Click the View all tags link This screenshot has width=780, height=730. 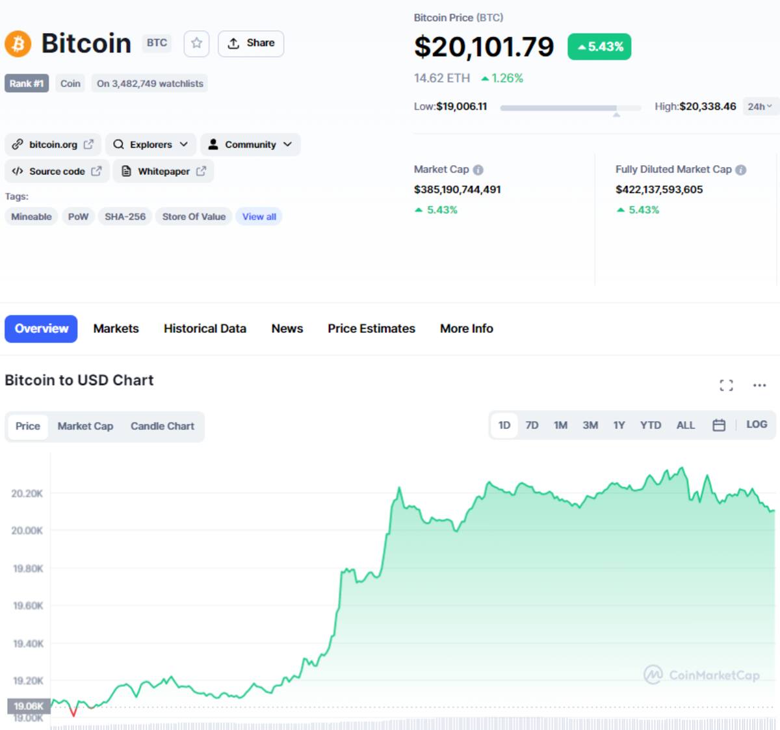259,216
